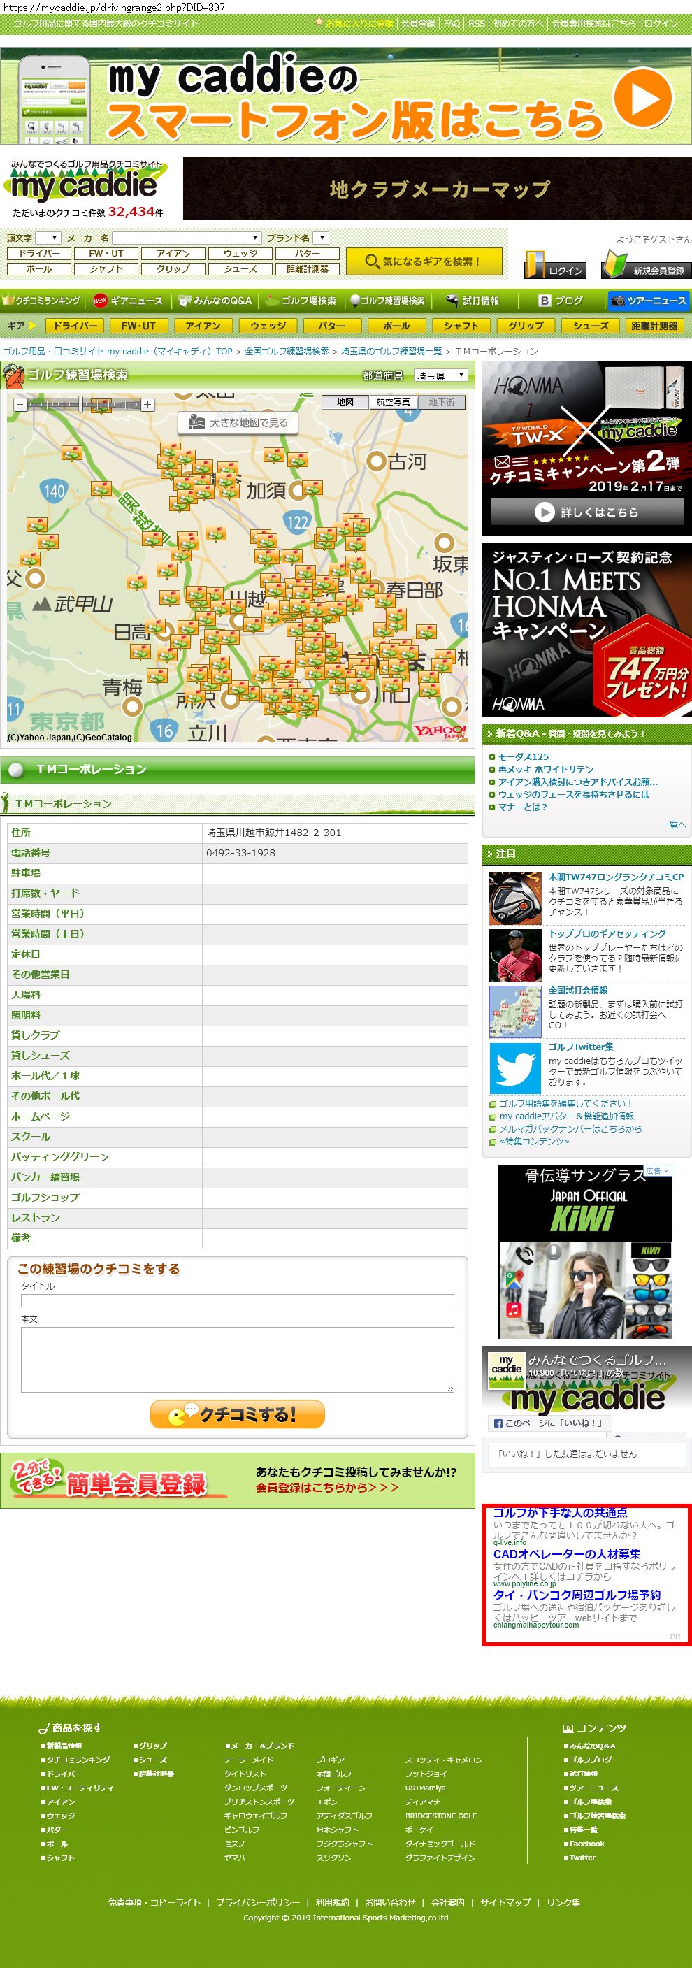Click the グリップ search filter button
692x1968 pixels.
click(x=173, y=269)
